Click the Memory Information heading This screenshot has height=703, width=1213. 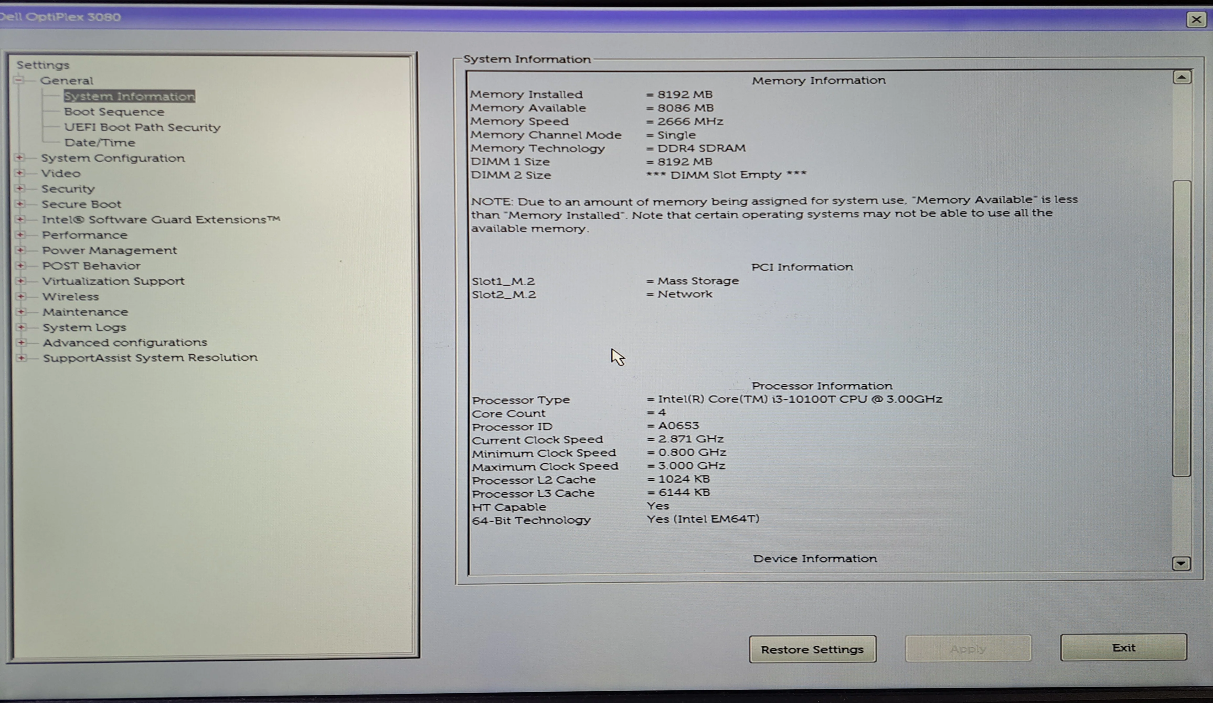819,80
